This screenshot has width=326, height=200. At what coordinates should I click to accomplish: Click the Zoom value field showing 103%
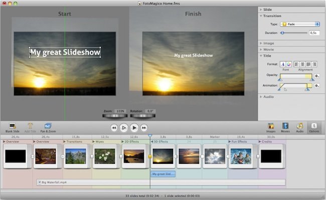[x=120, y=111]
